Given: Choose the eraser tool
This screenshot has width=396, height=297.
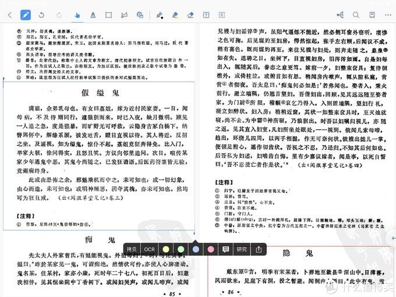Looking at the screenshot, I should 190,15.
